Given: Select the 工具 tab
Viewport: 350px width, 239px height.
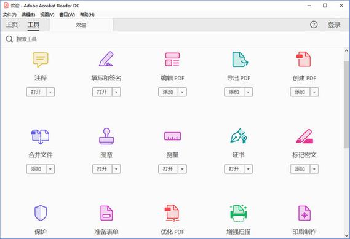Looking at the screenshot, I should click(33, 25).
